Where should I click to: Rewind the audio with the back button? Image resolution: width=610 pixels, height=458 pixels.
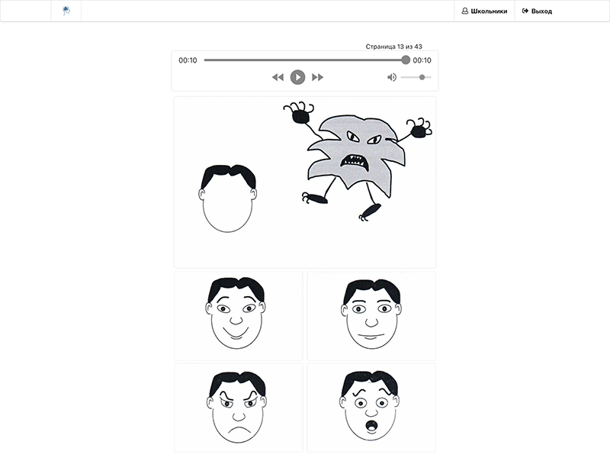278,77
